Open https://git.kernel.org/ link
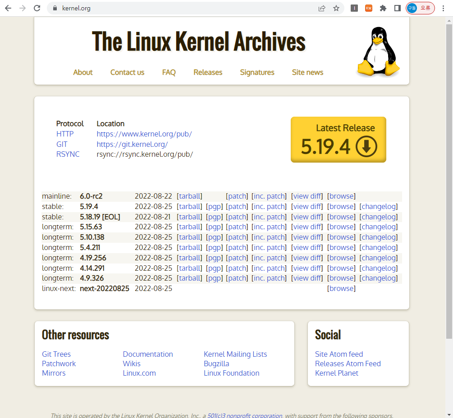The height and width of the screenshot is (418, 453). (x=132, y=144)
